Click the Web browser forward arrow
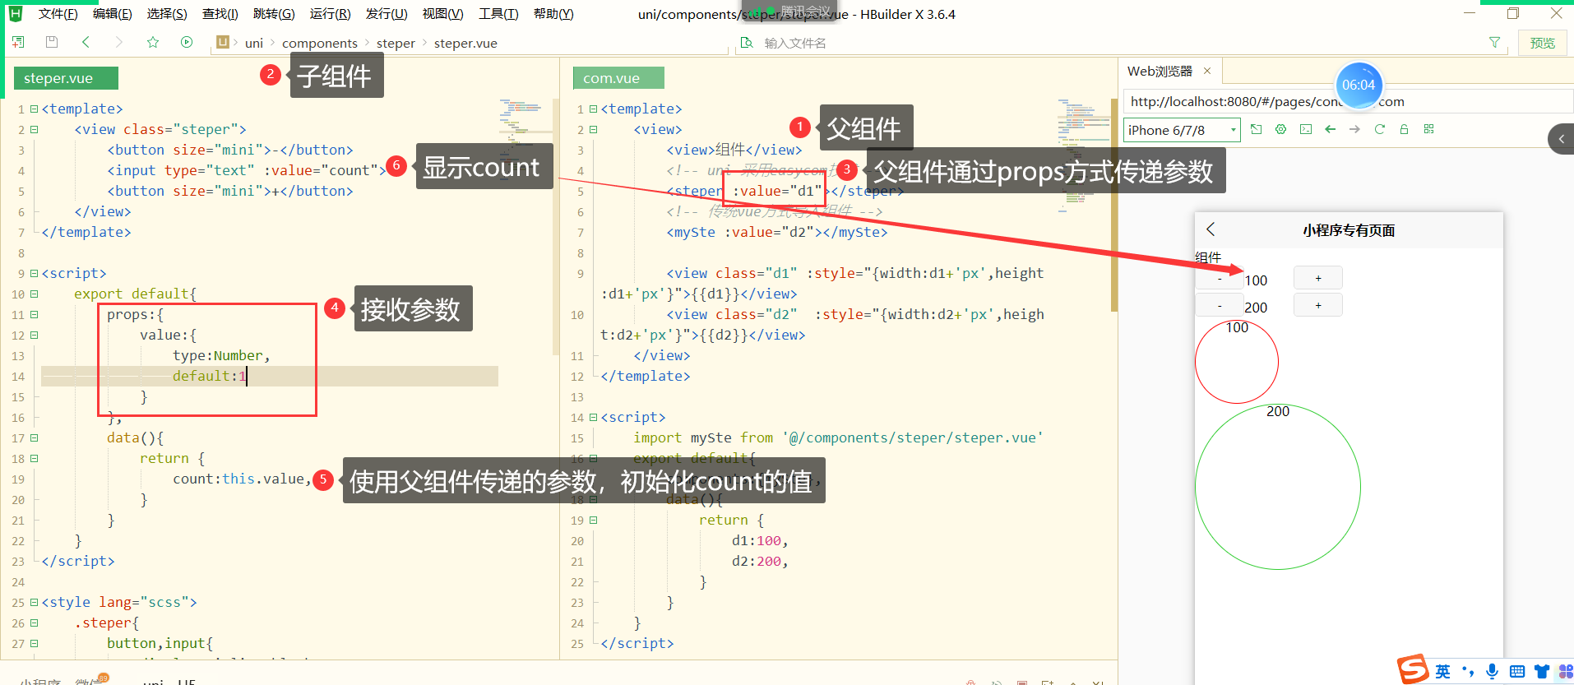 [x=1355, y=129]
